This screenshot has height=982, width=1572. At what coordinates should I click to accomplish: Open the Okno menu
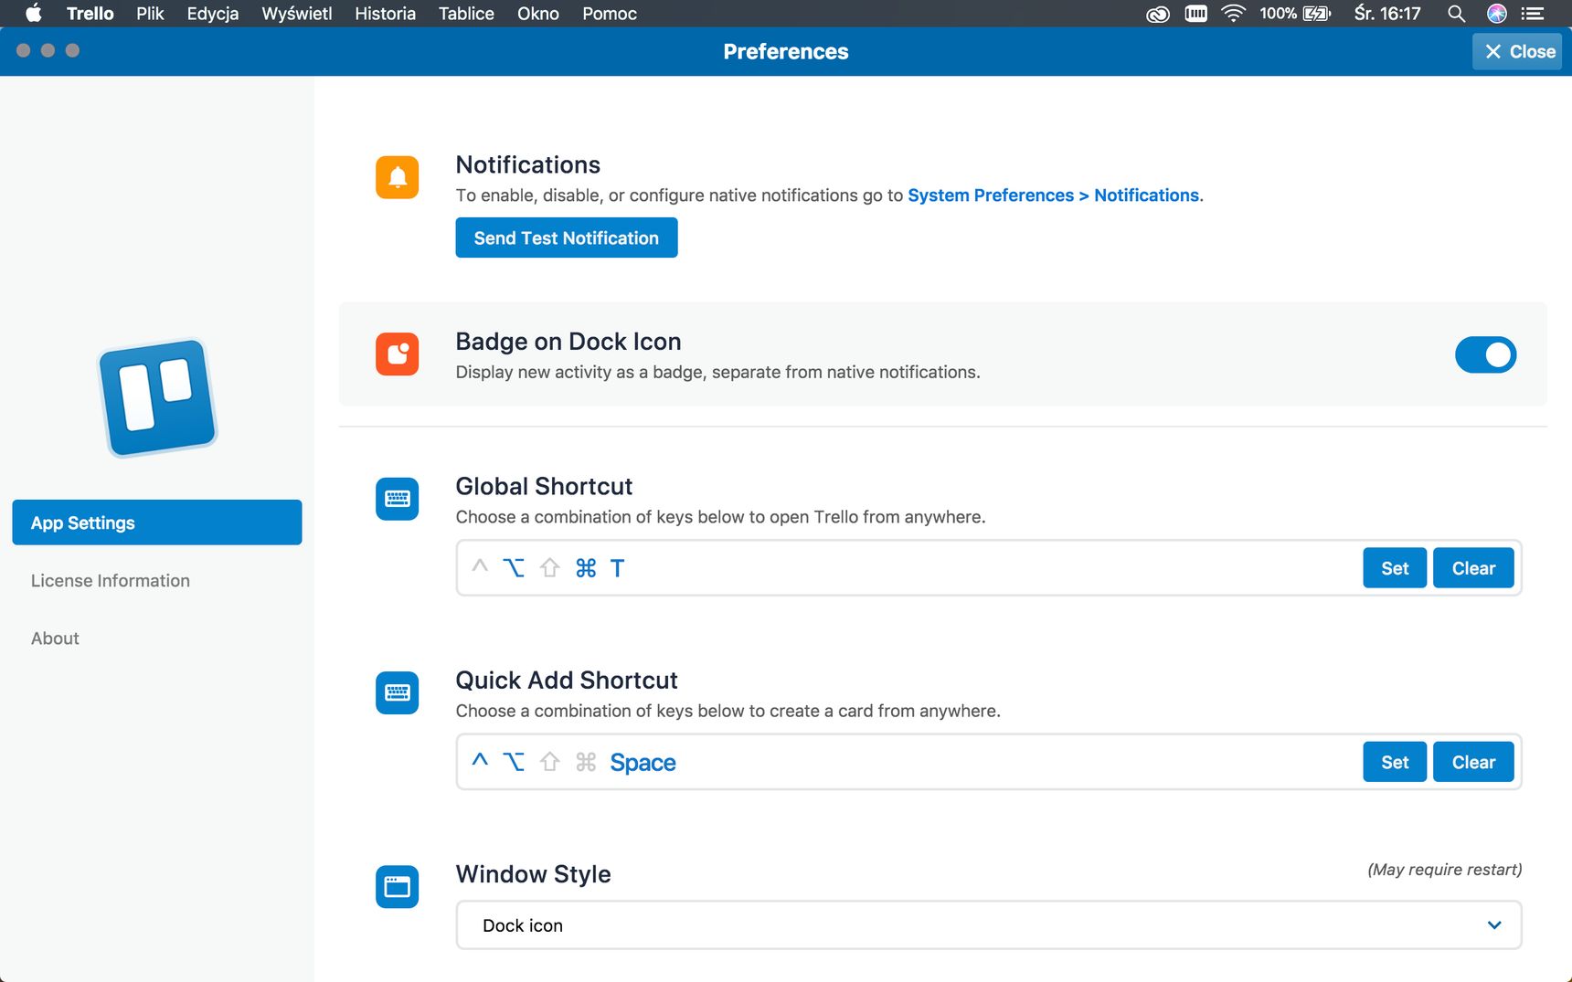point(538,14)
